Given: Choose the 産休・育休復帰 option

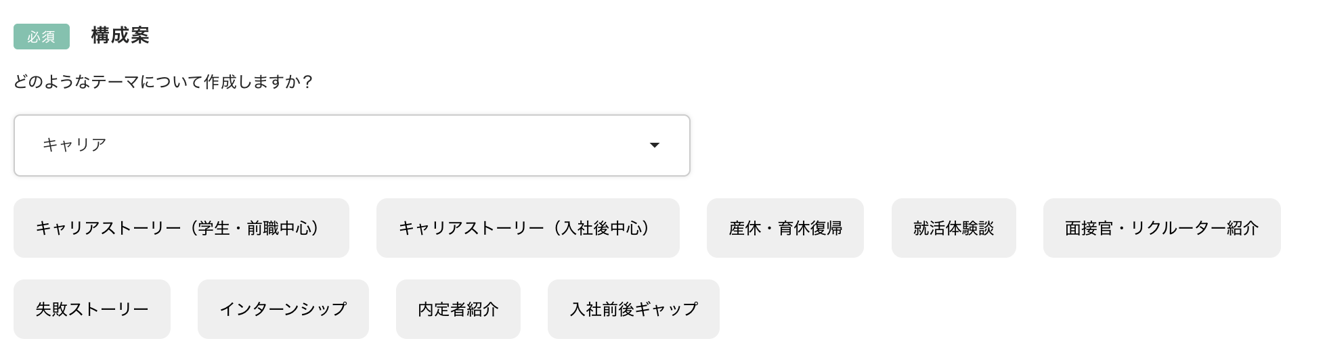Looking at the screenshot, I should point(785,228).
